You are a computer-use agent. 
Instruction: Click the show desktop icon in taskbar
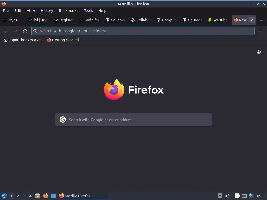pos(53,196)
